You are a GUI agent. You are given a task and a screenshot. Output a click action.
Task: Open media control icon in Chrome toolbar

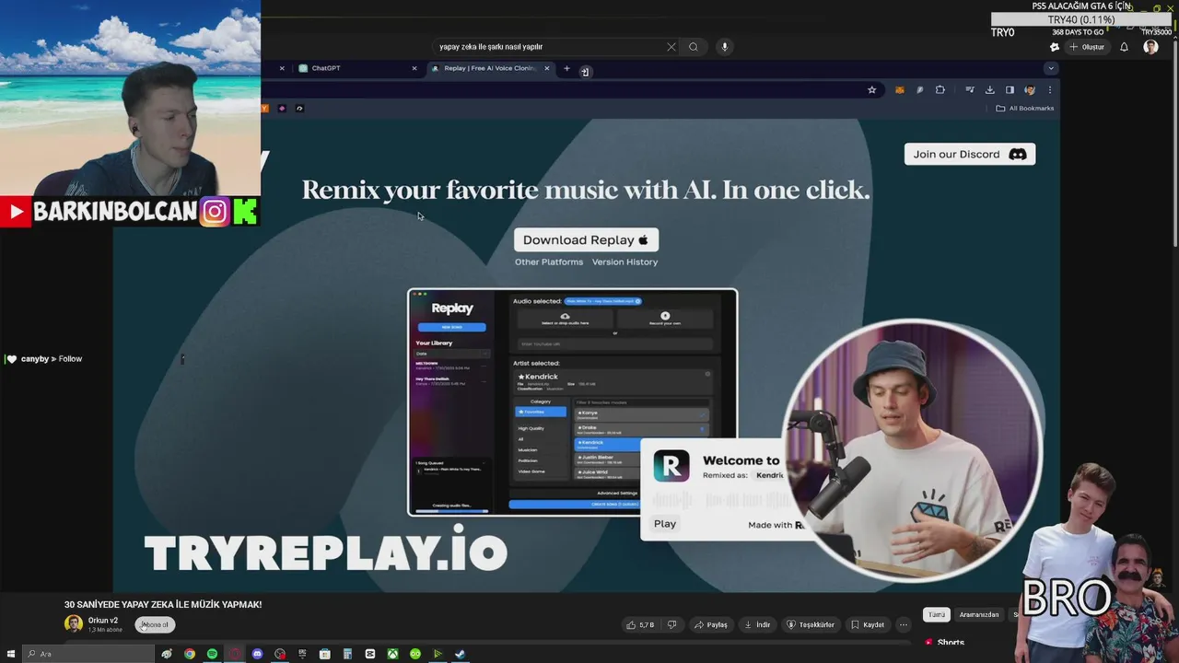(969, 89)
